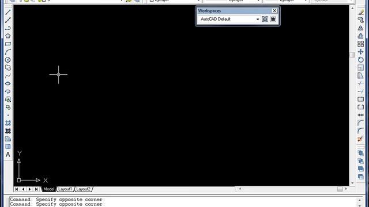369x207 pixels.
Task: Select the Fillet tool
Action: pyautogui.click(x=360, y=131)
